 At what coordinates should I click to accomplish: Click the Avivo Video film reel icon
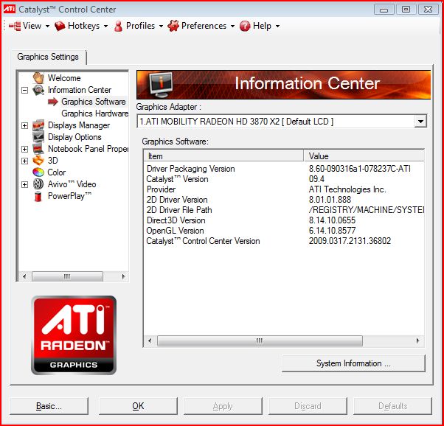click(38, 184)
